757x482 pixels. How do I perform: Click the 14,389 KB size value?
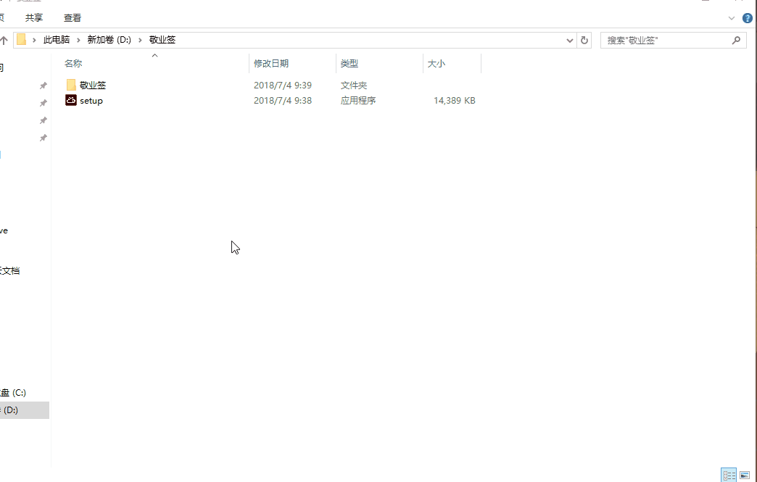[x=455, y=101]
